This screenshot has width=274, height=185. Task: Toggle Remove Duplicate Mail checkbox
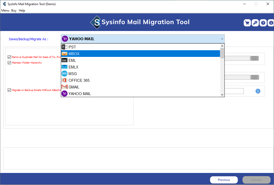(10, 57)
